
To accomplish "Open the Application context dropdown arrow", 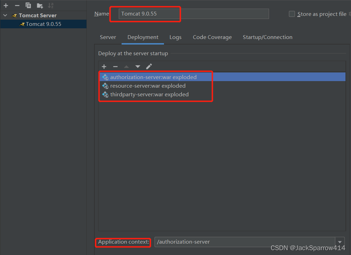I will (x=340, y=242).
